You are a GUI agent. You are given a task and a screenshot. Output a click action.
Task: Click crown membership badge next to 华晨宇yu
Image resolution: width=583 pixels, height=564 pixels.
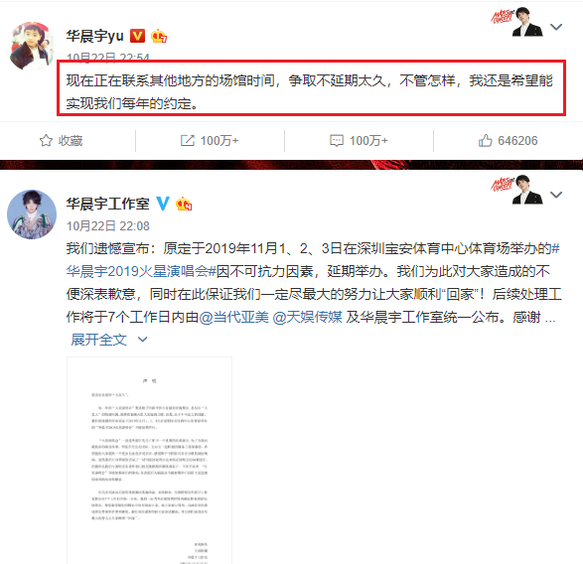click(159, 36)
